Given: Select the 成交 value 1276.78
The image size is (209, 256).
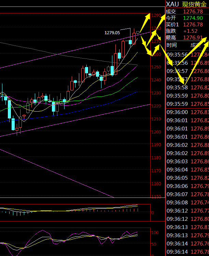Looking at the screenshot, I should [x=193, y=12].
